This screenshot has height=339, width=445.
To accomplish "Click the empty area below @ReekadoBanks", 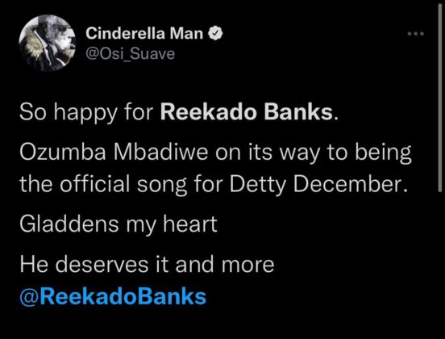I will click(x=222, y=324).
